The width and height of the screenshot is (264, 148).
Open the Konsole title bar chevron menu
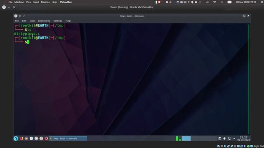pyautogui.click(x=24, y=16)
